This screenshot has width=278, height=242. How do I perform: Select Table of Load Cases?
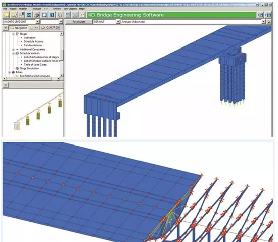point(35,65)
